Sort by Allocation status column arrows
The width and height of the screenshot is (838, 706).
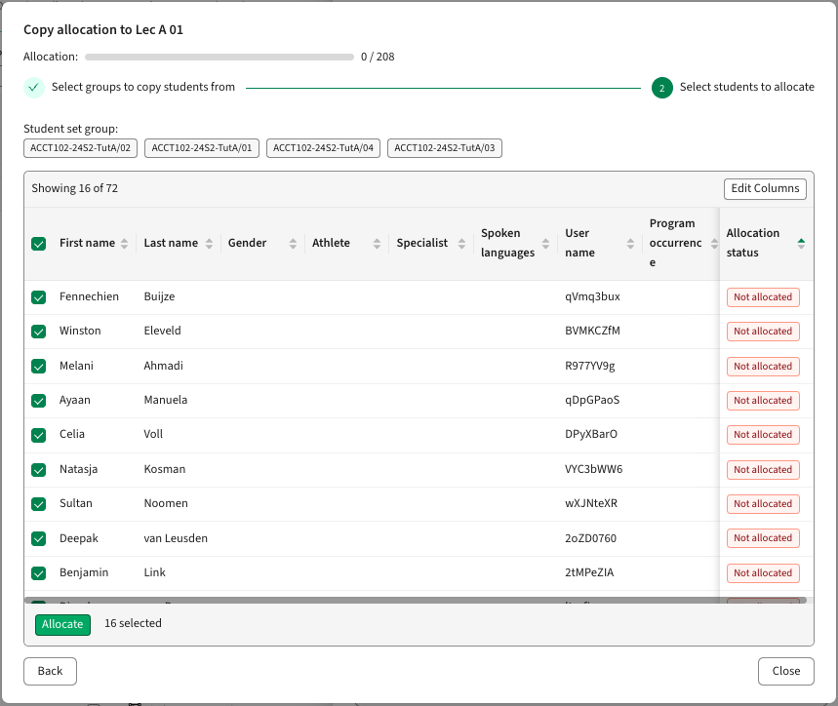(801, 244)
